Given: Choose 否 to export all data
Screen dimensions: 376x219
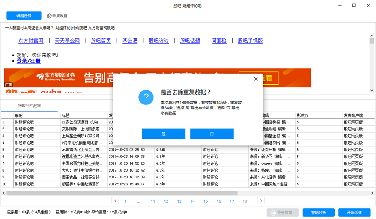Looking at the screenshot, I should click(x=212, y=134).
